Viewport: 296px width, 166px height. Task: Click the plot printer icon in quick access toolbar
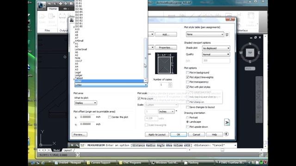(61, 4)
